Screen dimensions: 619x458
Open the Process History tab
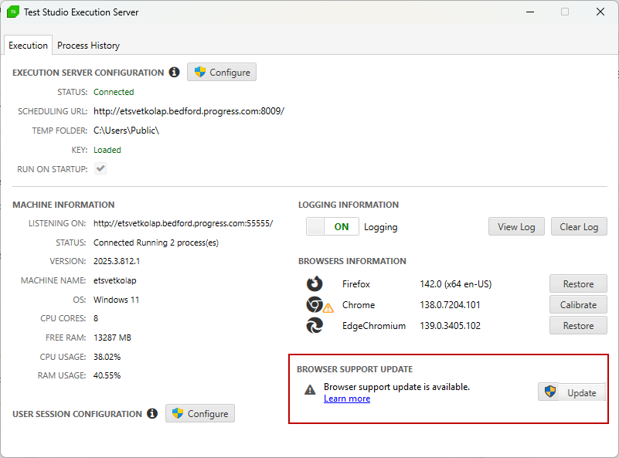(88, 46)
